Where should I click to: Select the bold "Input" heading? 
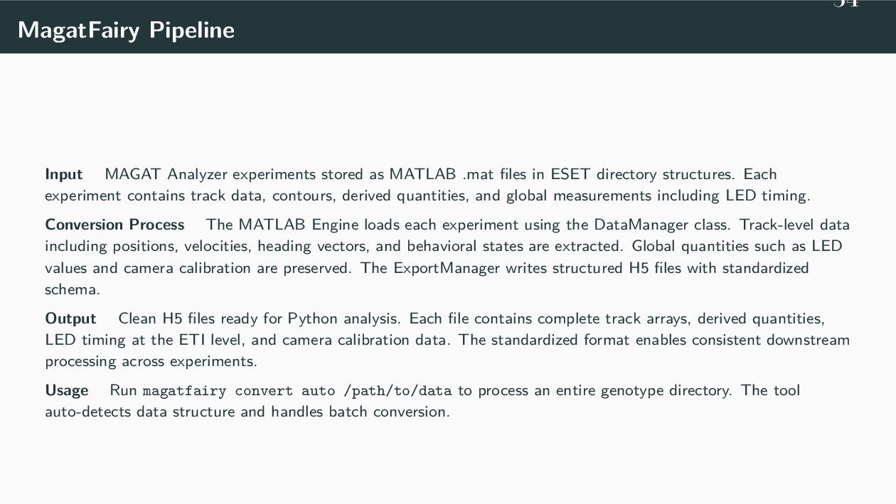[x=63, y=174]
